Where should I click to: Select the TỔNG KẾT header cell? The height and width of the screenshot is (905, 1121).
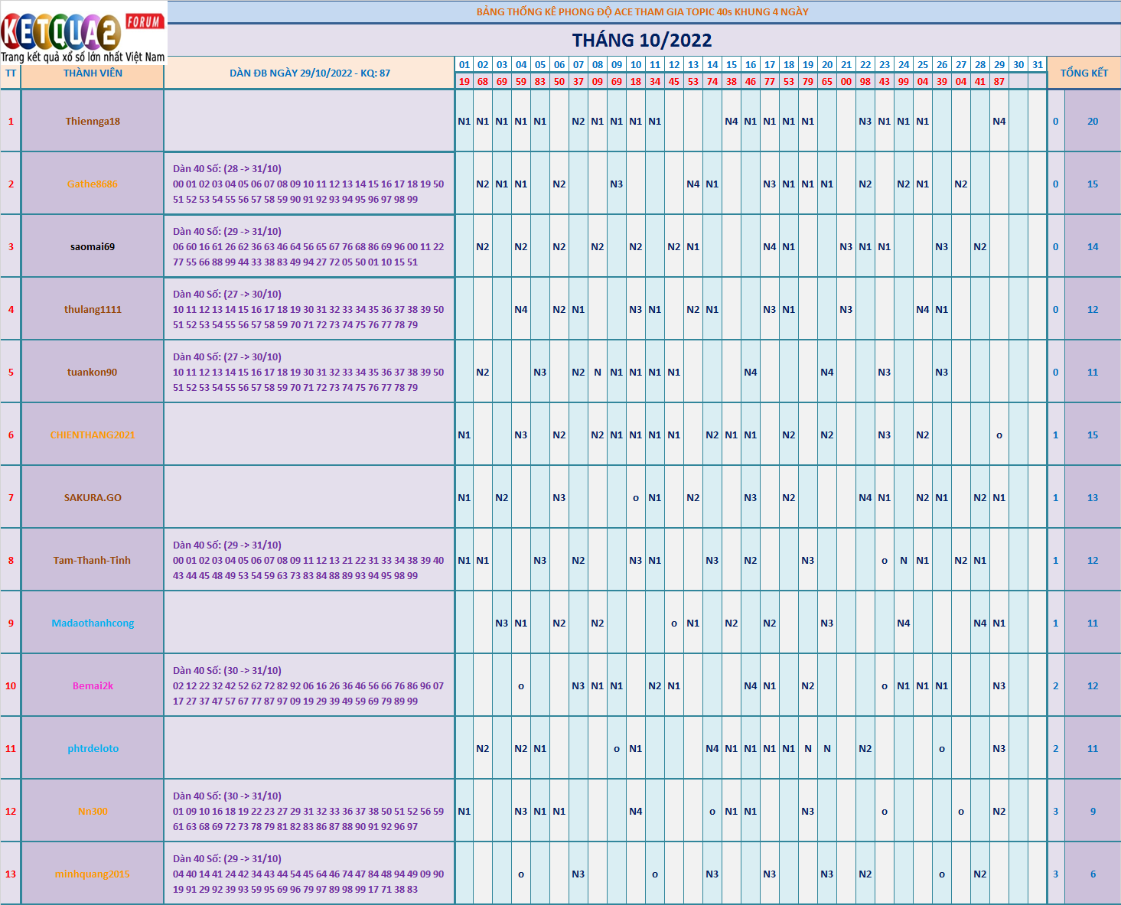1084,73
